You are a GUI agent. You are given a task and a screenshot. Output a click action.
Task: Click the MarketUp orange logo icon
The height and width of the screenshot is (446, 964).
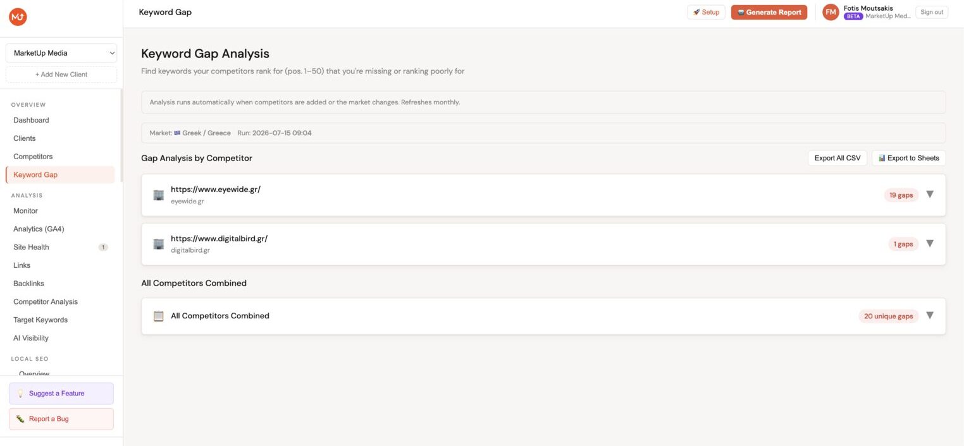[x=18, y=17]
